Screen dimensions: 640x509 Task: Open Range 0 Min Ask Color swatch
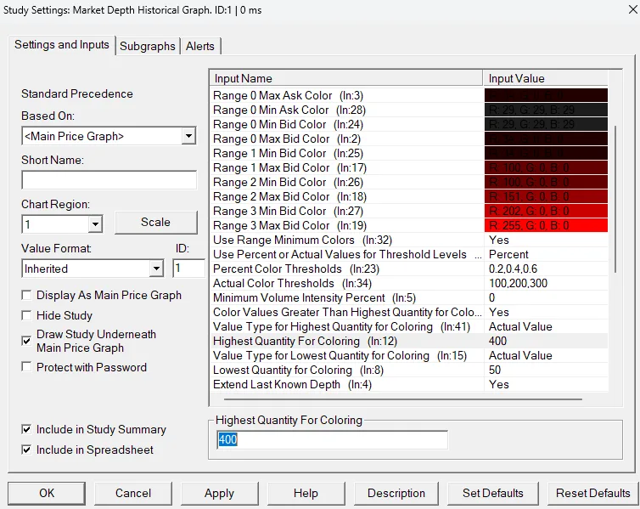546,110
